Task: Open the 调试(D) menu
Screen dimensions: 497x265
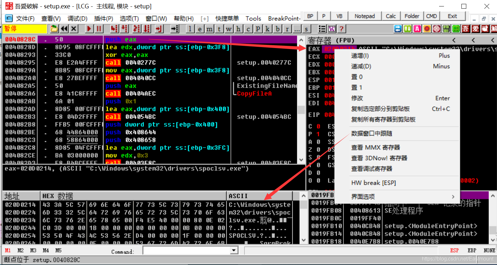Action: click(77, 18)
